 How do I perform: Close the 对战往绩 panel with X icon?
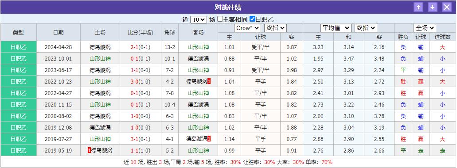[447, 7]
